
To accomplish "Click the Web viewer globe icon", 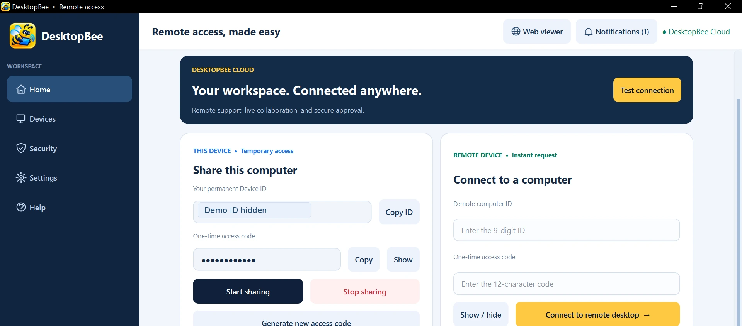I will 516,31.
